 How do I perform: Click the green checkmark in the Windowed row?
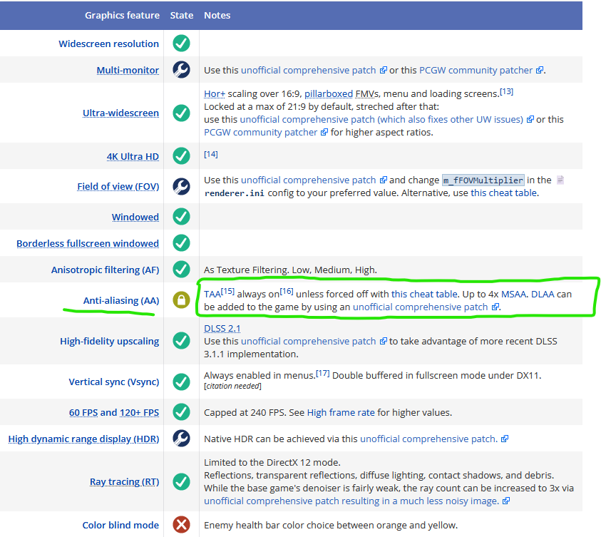[181, 217]
